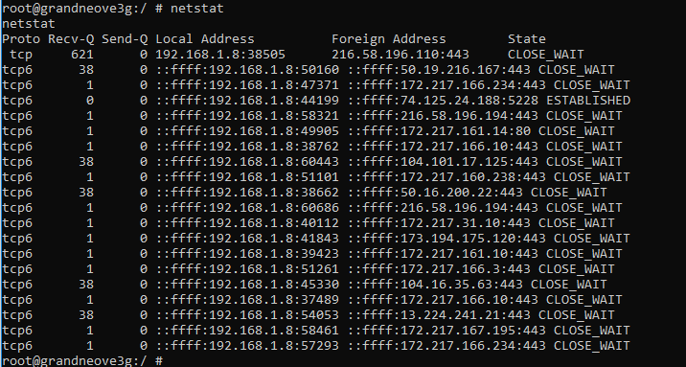Viewport: 686px width, 367px height.
Task: Click the bottom shell prompt line
Action: (x=82, y=361)
